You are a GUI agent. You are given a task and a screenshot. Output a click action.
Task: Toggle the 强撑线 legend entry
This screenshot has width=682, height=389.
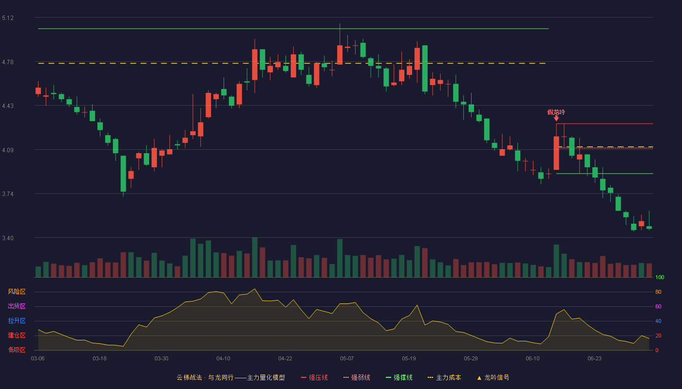point(399,377)
